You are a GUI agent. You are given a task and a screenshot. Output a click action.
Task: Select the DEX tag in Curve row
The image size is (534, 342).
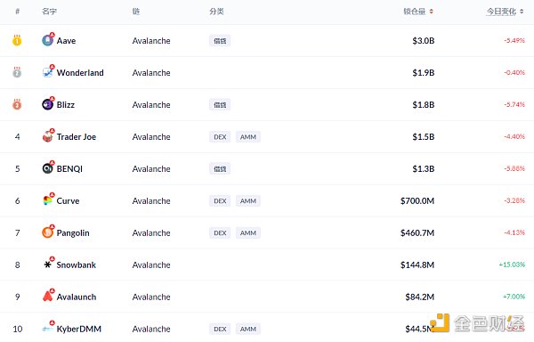(x=220, y=201)
